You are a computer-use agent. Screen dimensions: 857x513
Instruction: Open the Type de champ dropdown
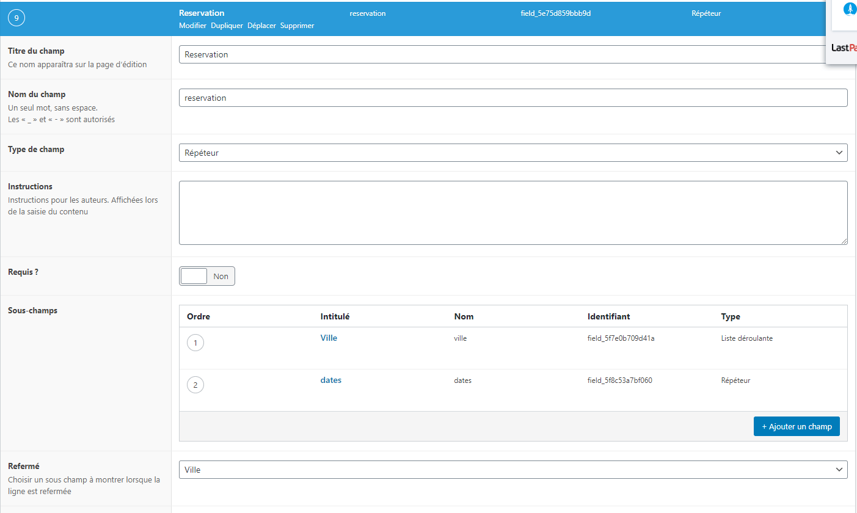pos(513,153)
